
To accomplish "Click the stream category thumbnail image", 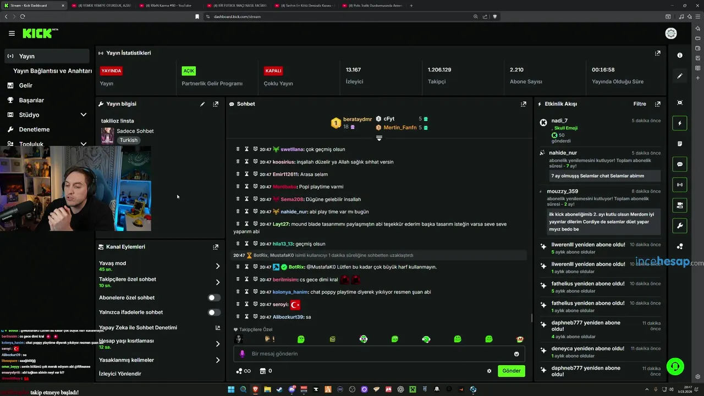I will (107, 135).
